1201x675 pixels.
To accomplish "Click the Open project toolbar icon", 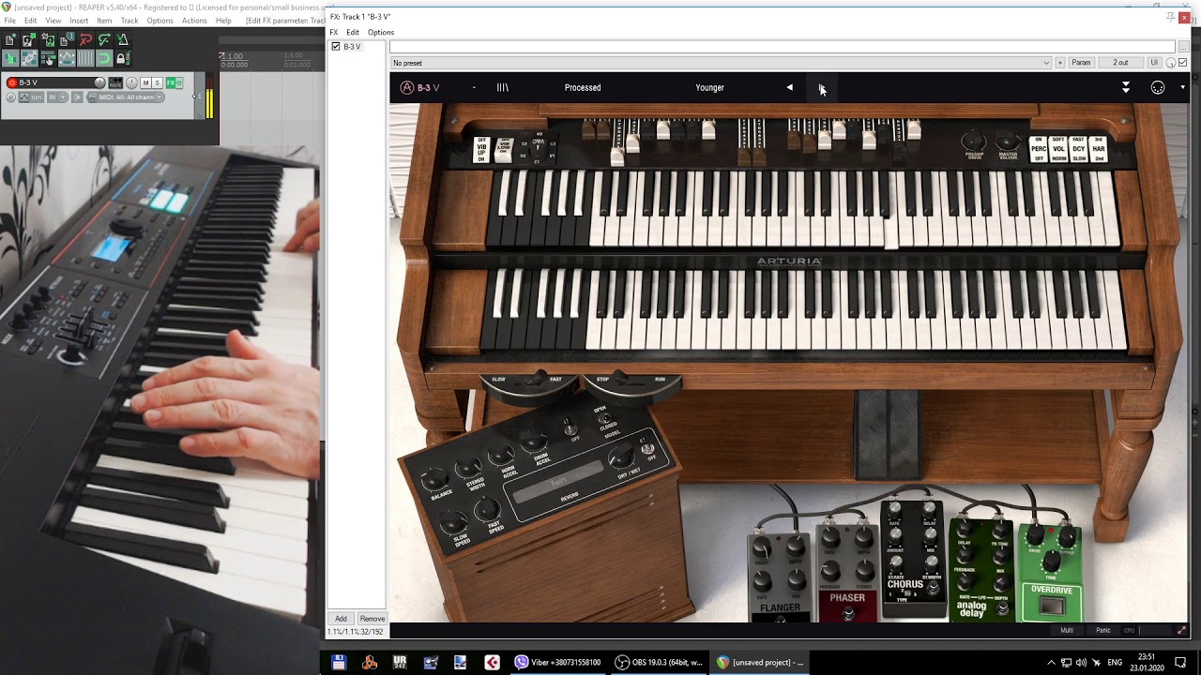I will pos(29,40).
